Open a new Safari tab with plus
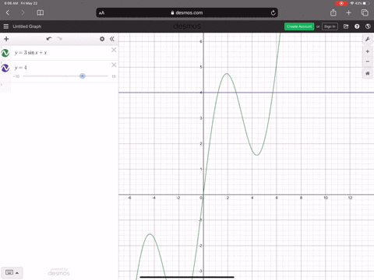The height and width of the screenshot is (280, 374). pos(348,12)
